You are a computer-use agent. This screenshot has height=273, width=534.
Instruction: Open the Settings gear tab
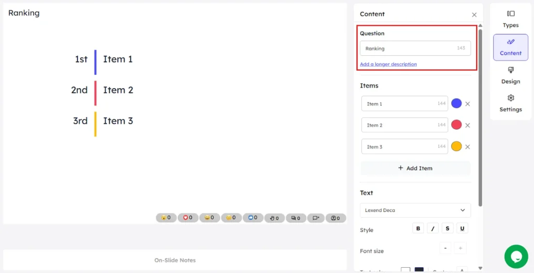click(x=511, y=103)
